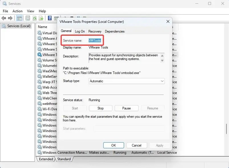
Task: Open the Startup type dropdown showing Automatic
Action: point(127,81)
